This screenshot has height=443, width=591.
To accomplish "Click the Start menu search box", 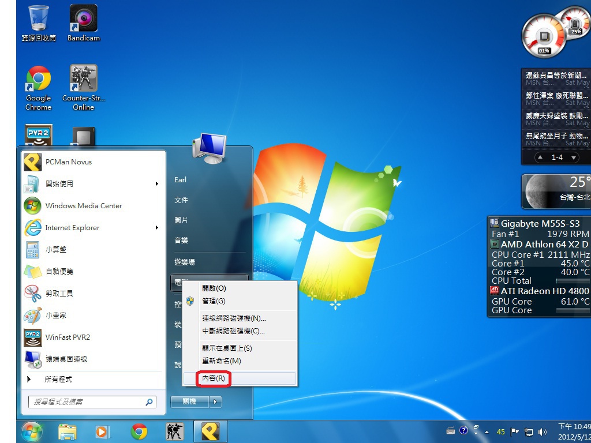I will [92, 402].
